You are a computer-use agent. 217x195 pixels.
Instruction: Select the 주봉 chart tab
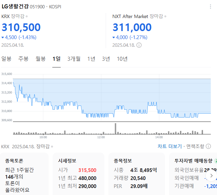tap(23, 59)
